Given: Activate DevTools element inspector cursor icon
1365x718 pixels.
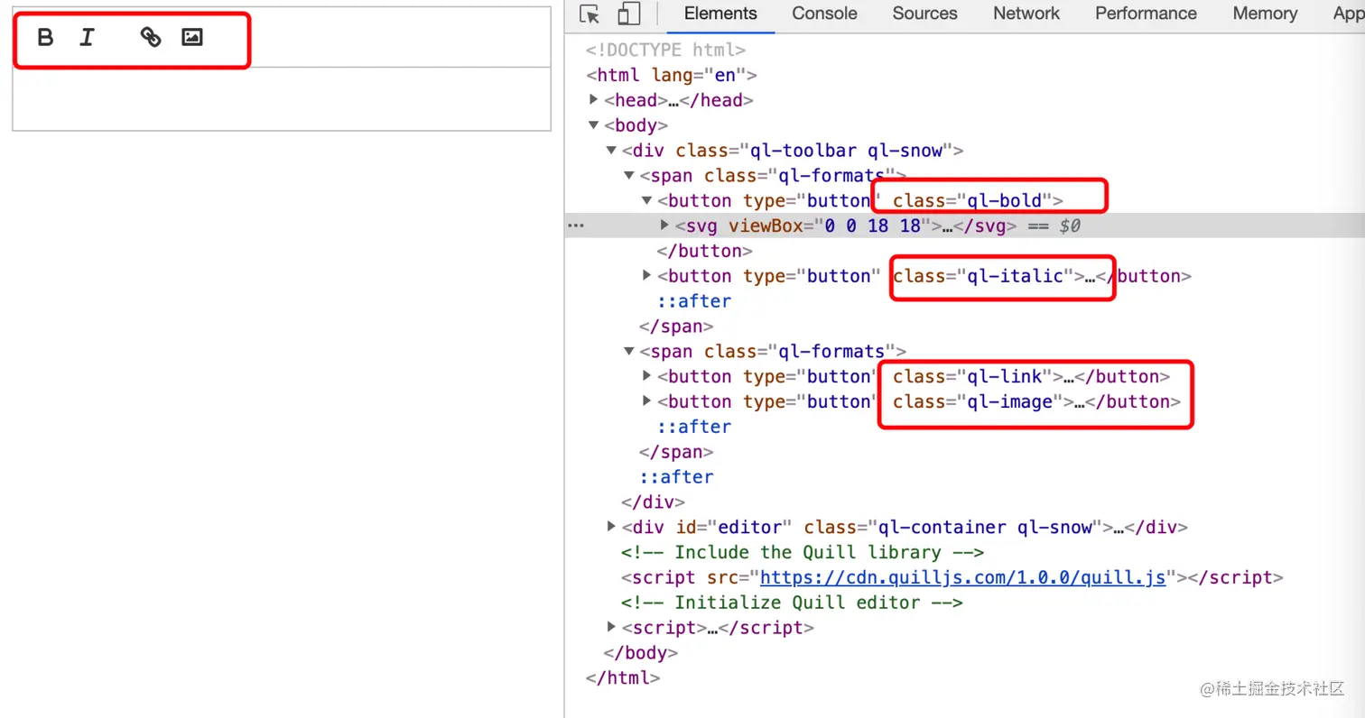Looking at the screenshot, I should 590,14.
